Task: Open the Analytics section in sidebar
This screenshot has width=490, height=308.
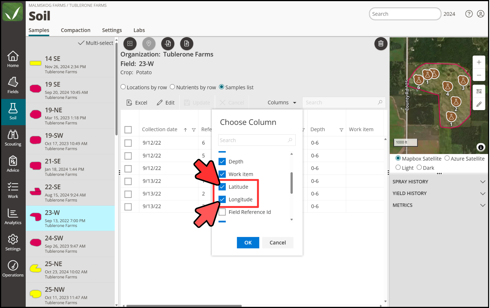Action: (x=13, y=216)
